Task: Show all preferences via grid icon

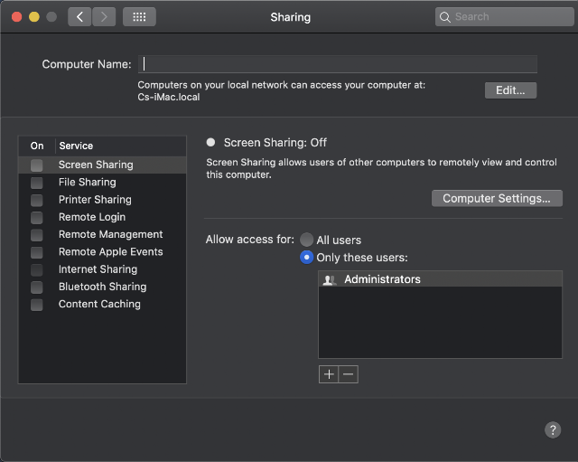Action: 139,17
